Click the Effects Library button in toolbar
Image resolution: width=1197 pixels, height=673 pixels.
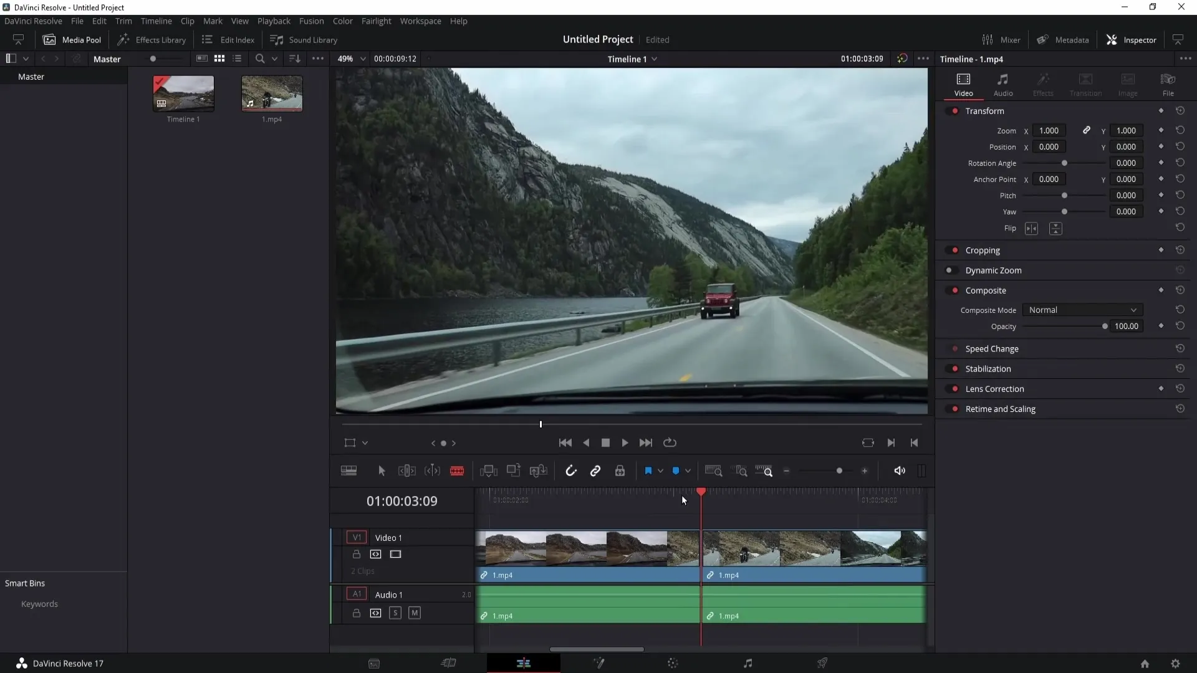(151, 39)
